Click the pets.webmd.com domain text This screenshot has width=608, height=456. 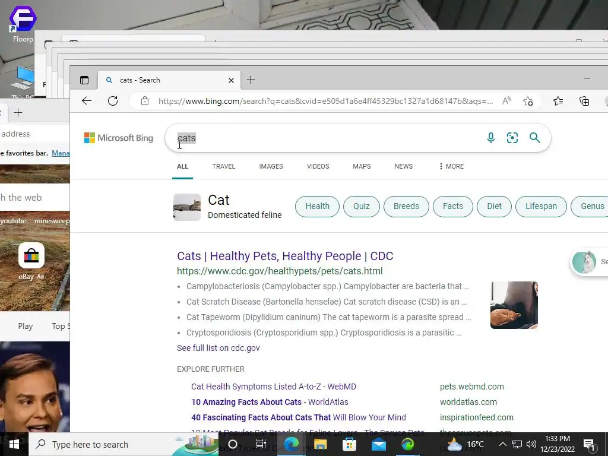(x=472, y=387)
